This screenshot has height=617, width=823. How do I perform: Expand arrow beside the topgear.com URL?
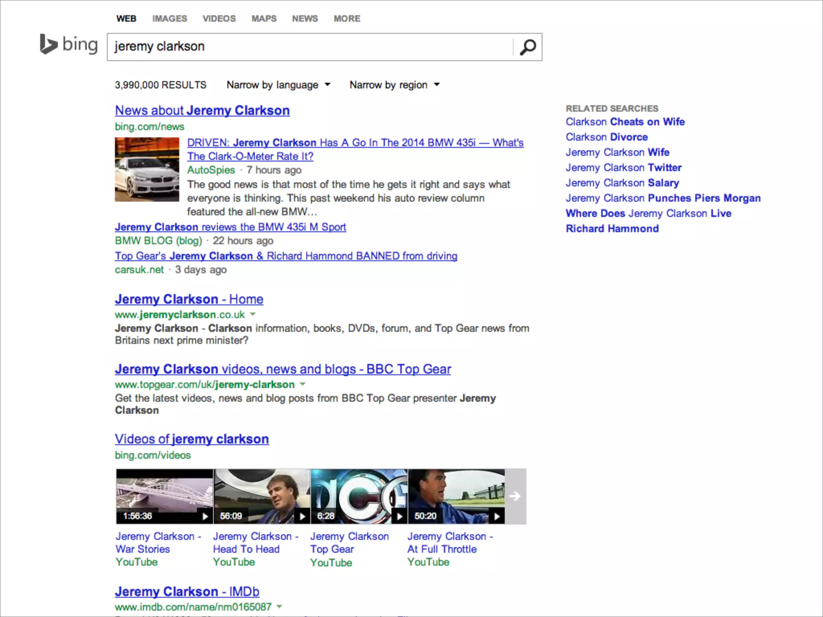(303, 384)
